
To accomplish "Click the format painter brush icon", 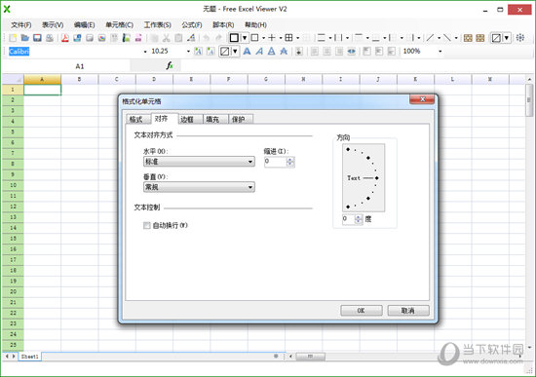I will (x=191, y=38).
